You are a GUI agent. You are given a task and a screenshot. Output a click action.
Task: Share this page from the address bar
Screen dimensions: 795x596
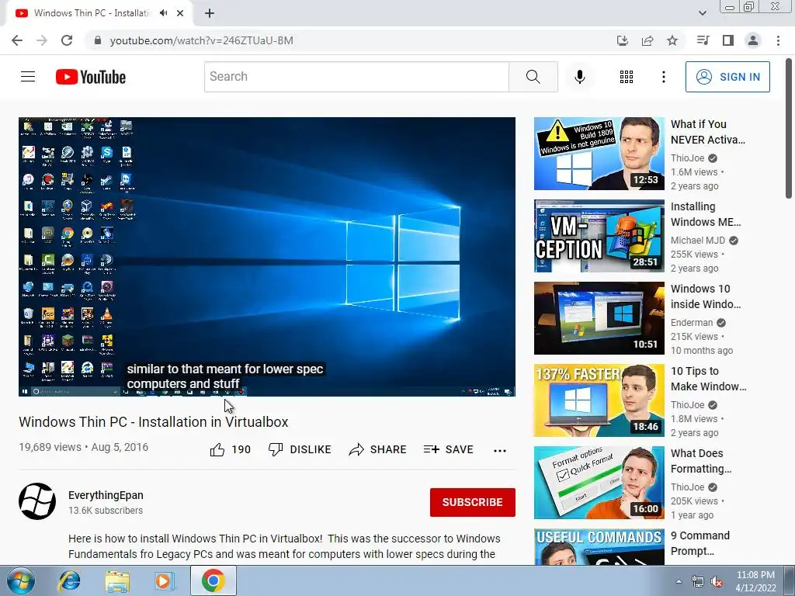coord(647,40)
